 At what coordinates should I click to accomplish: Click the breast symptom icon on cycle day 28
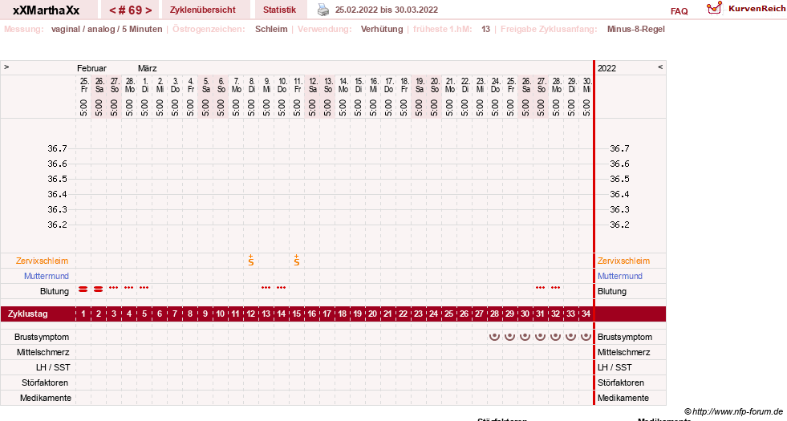pyautogui.click(x=494, y=336)
